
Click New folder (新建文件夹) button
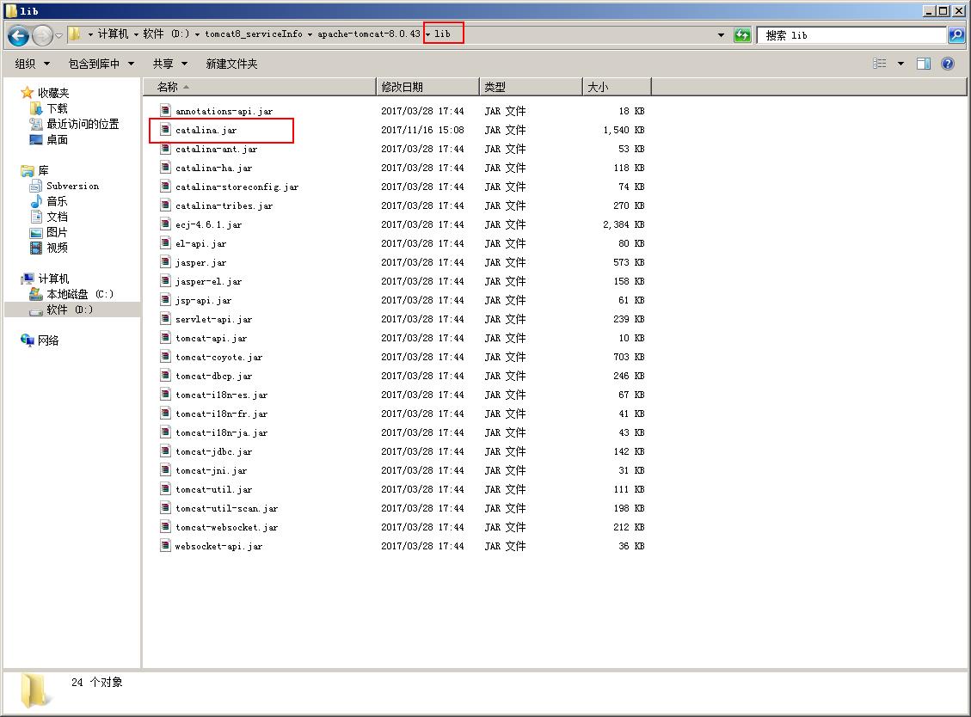point(231,64)
